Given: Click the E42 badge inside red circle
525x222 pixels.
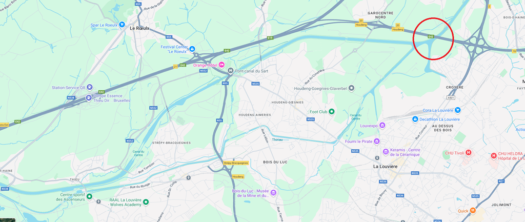Looking at the screenshot, I should [431, 36].
